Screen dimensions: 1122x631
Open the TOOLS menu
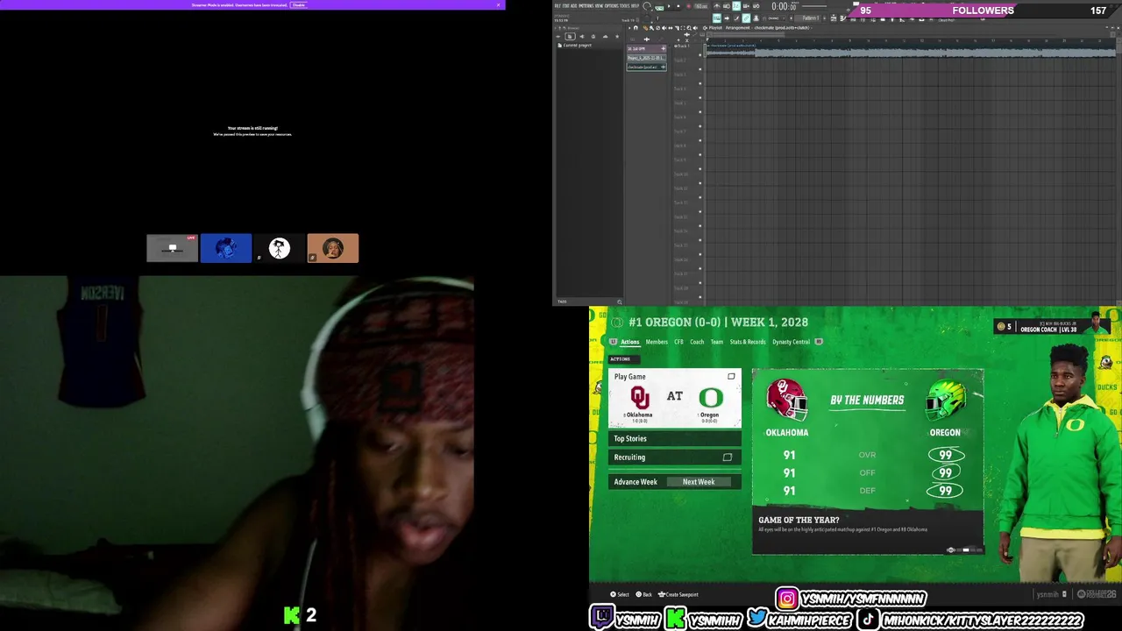pyautogui.click(x=624, y=5)
